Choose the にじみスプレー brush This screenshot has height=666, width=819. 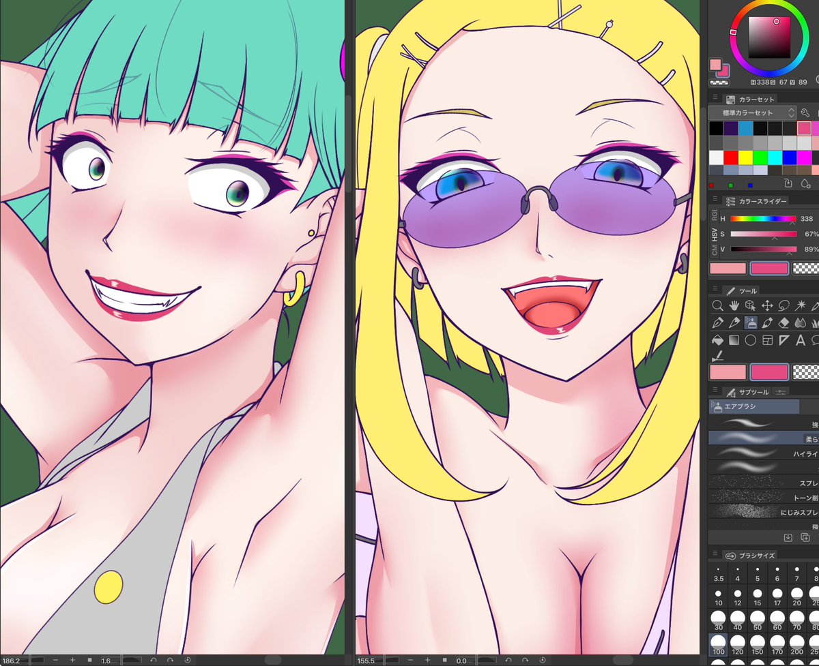coord(764,511)
